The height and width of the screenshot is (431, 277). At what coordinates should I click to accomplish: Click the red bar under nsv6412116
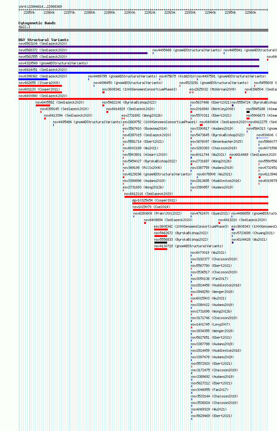coord(196,197)
